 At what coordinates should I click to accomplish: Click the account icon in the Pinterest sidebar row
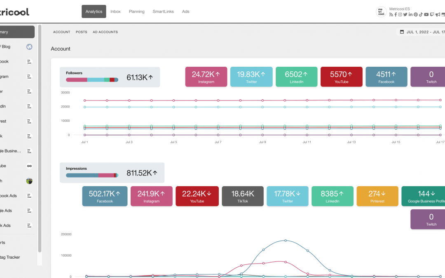tap(29, 121)
